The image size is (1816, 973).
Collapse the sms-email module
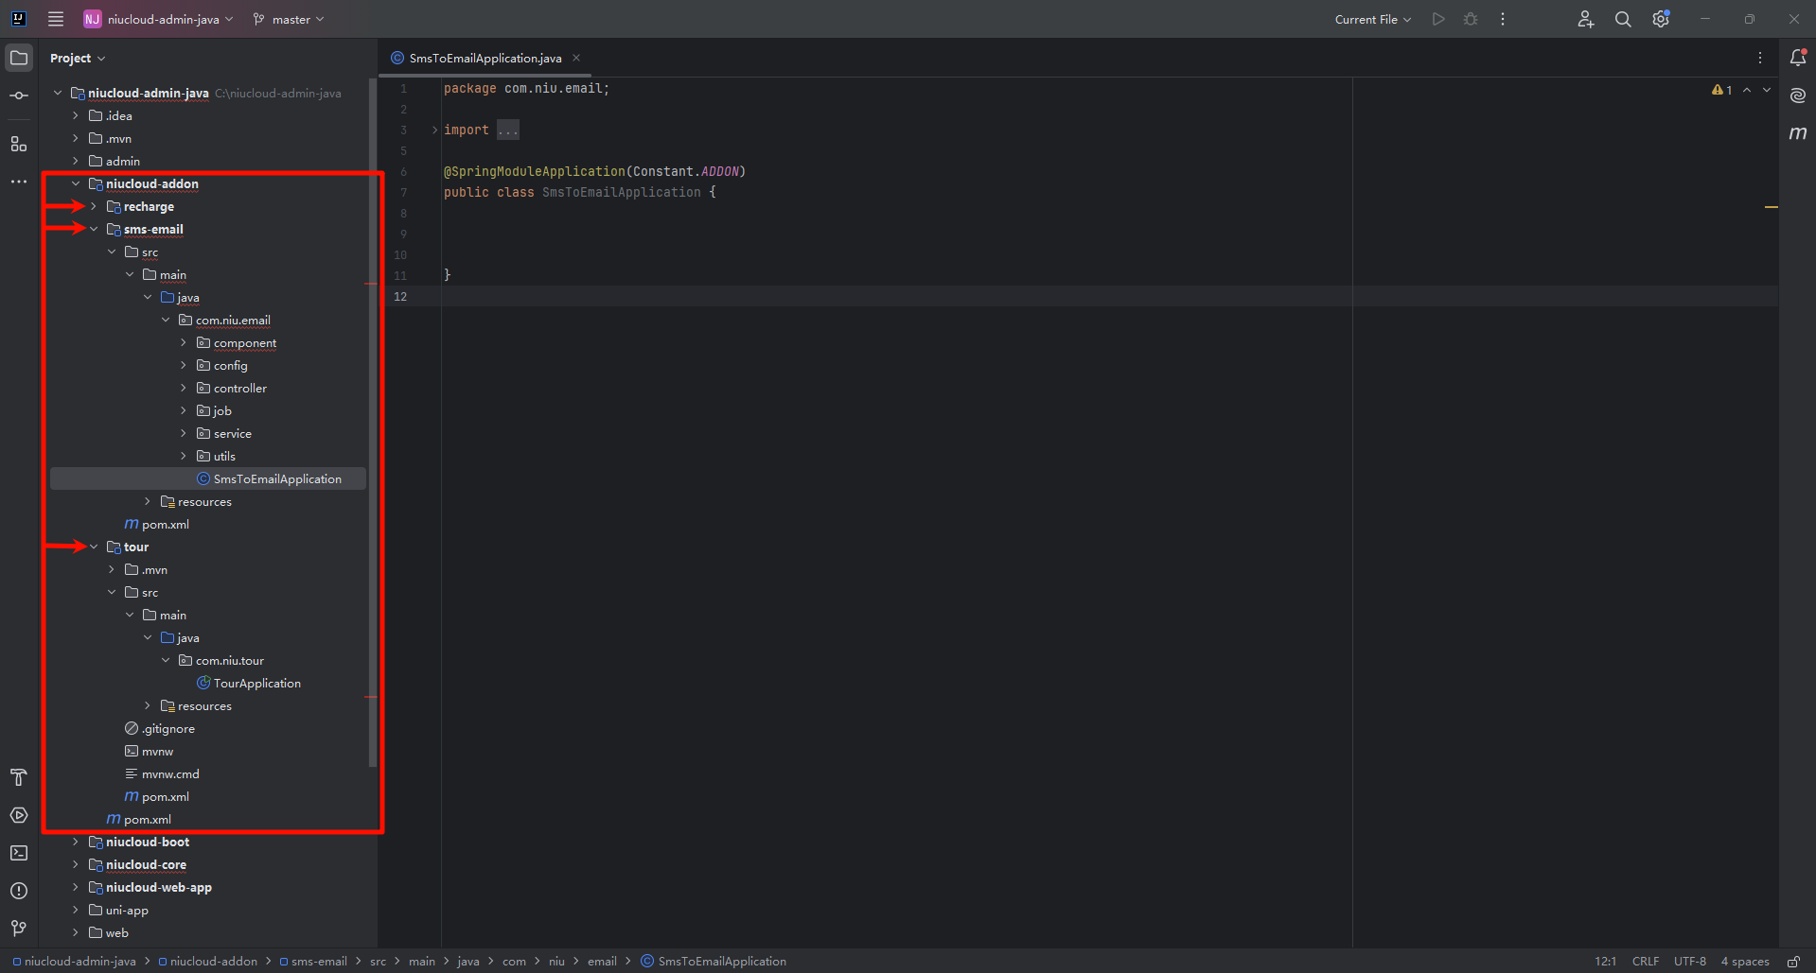[x=94, y=229]
